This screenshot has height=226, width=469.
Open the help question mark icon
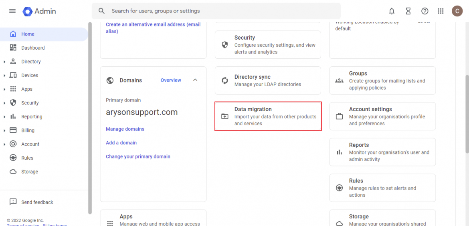[425, 11]
